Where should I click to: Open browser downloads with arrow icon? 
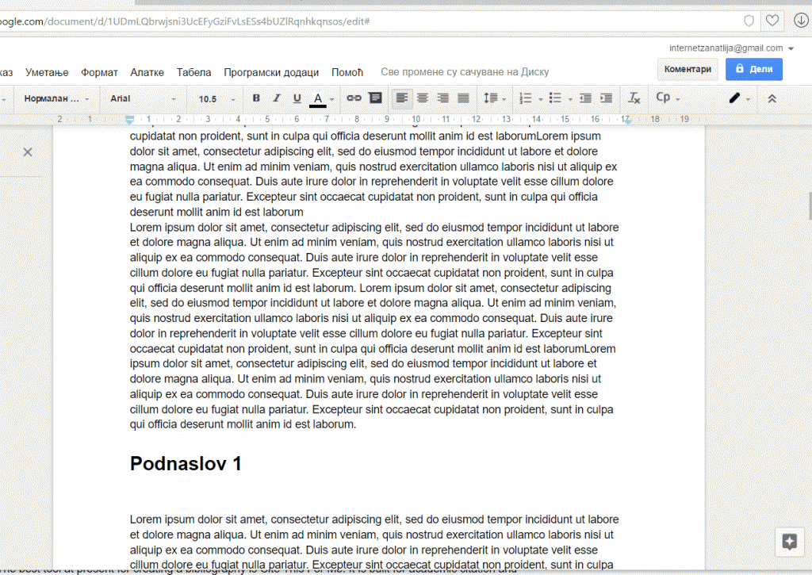[x=801, y=21]
